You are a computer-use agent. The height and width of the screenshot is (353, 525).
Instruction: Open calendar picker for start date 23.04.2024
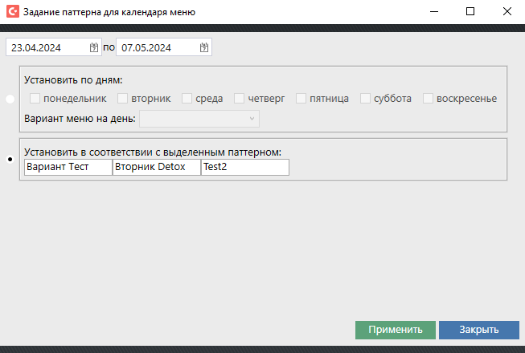94,47
